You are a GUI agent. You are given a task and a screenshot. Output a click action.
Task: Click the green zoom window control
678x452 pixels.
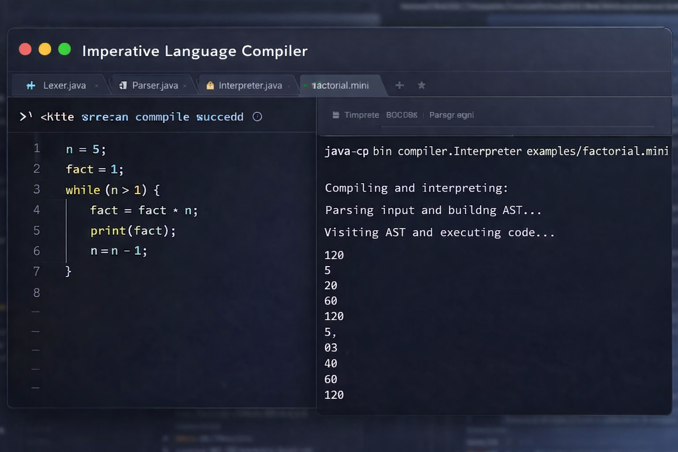65,49
